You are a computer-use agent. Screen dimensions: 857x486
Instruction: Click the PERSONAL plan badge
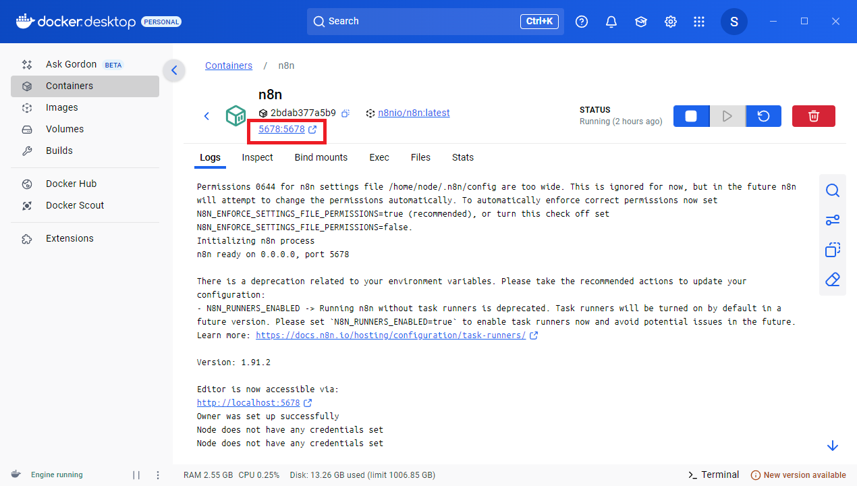(x=161, y=22)
